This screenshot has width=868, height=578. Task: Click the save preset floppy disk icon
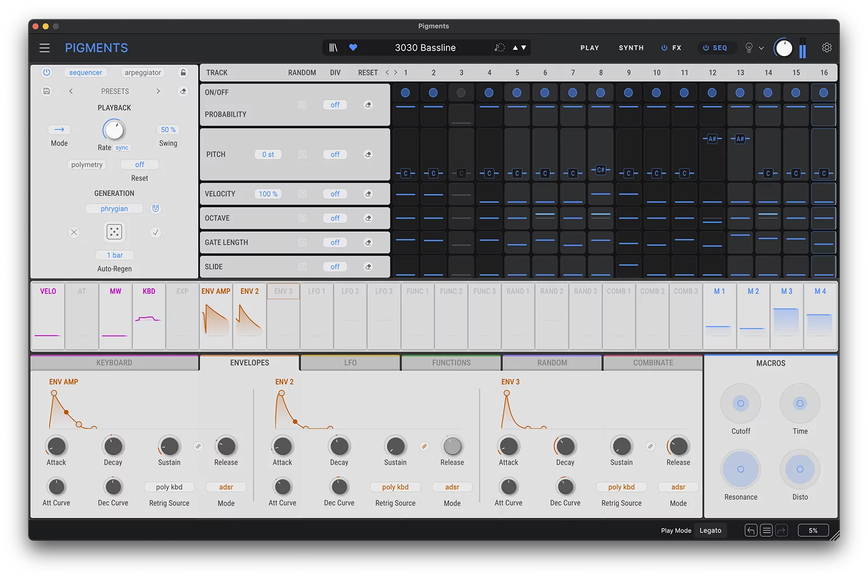(x=46, y=91)
